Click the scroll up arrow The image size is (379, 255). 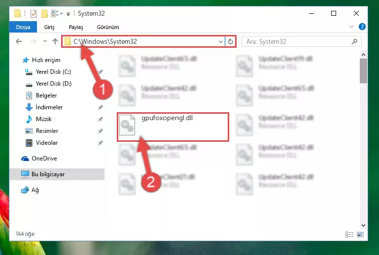click(363, 55)
